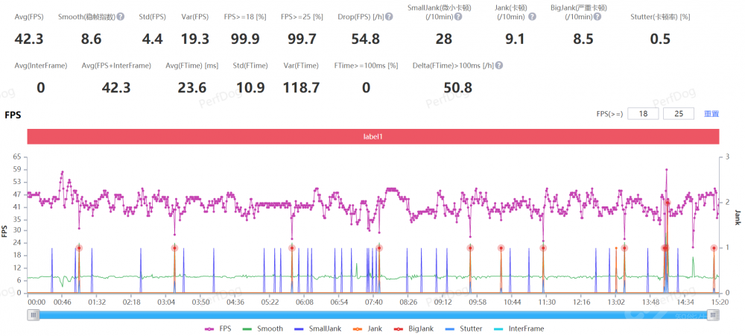This screenshot has width=745, height=336.
Task: Click the BigJank marker nearest the 03:04 tick
Action: 174,248
